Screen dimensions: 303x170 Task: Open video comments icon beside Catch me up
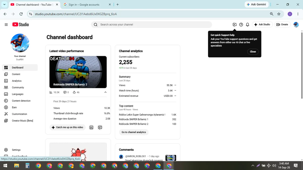coord(100,127)
